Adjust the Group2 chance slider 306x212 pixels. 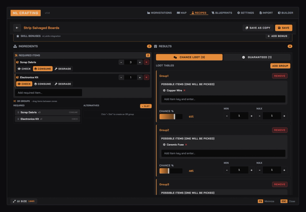click(x=171, y=171)
